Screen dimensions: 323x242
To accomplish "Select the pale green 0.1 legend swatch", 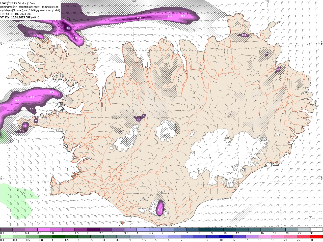I will tap(6, 237).
